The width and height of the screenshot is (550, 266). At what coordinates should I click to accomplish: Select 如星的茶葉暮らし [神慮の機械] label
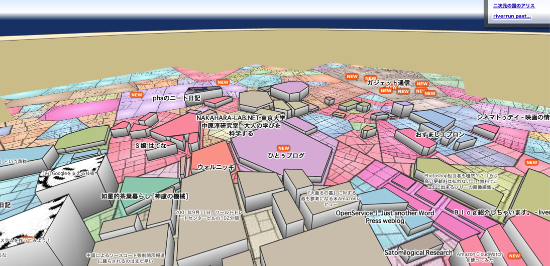[145, 196]
